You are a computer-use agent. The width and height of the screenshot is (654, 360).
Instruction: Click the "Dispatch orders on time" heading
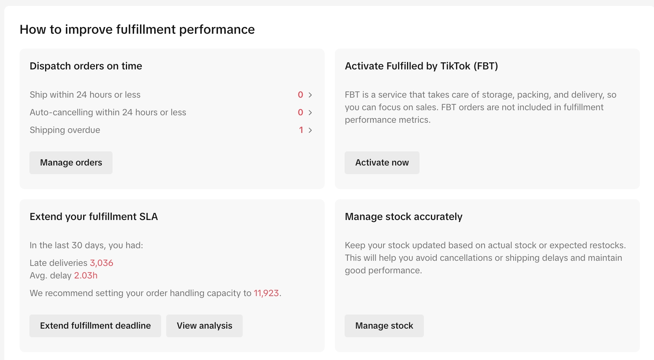(86, 66)
